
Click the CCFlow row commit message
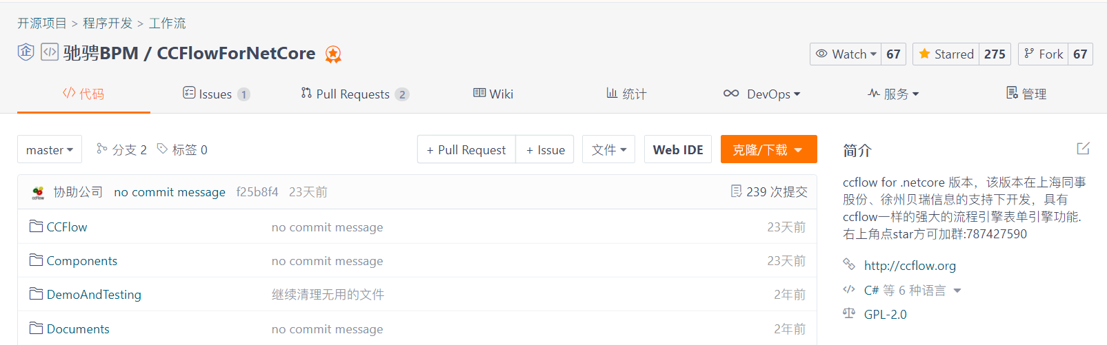coord(327,227)
